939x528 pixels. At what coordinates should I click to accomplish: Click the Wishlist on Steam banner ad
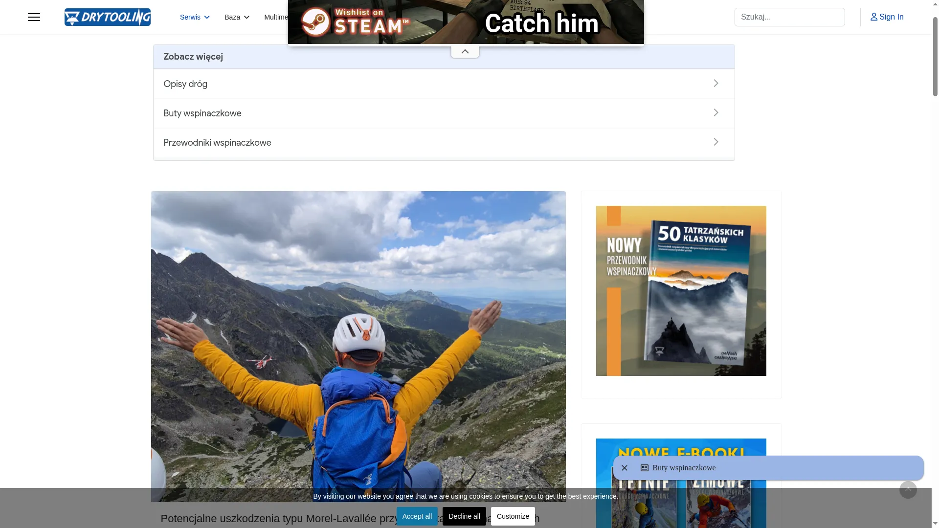coord(466,22)
